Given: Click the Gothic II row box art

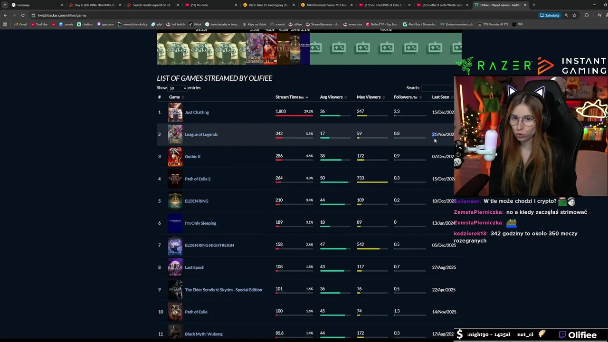Looking at the screenshot, I should 175,157.
